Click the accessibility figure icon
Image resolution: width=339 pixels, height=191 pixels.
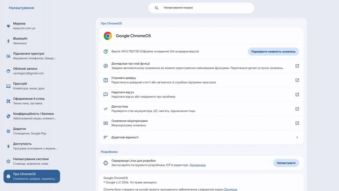[8, 146]
